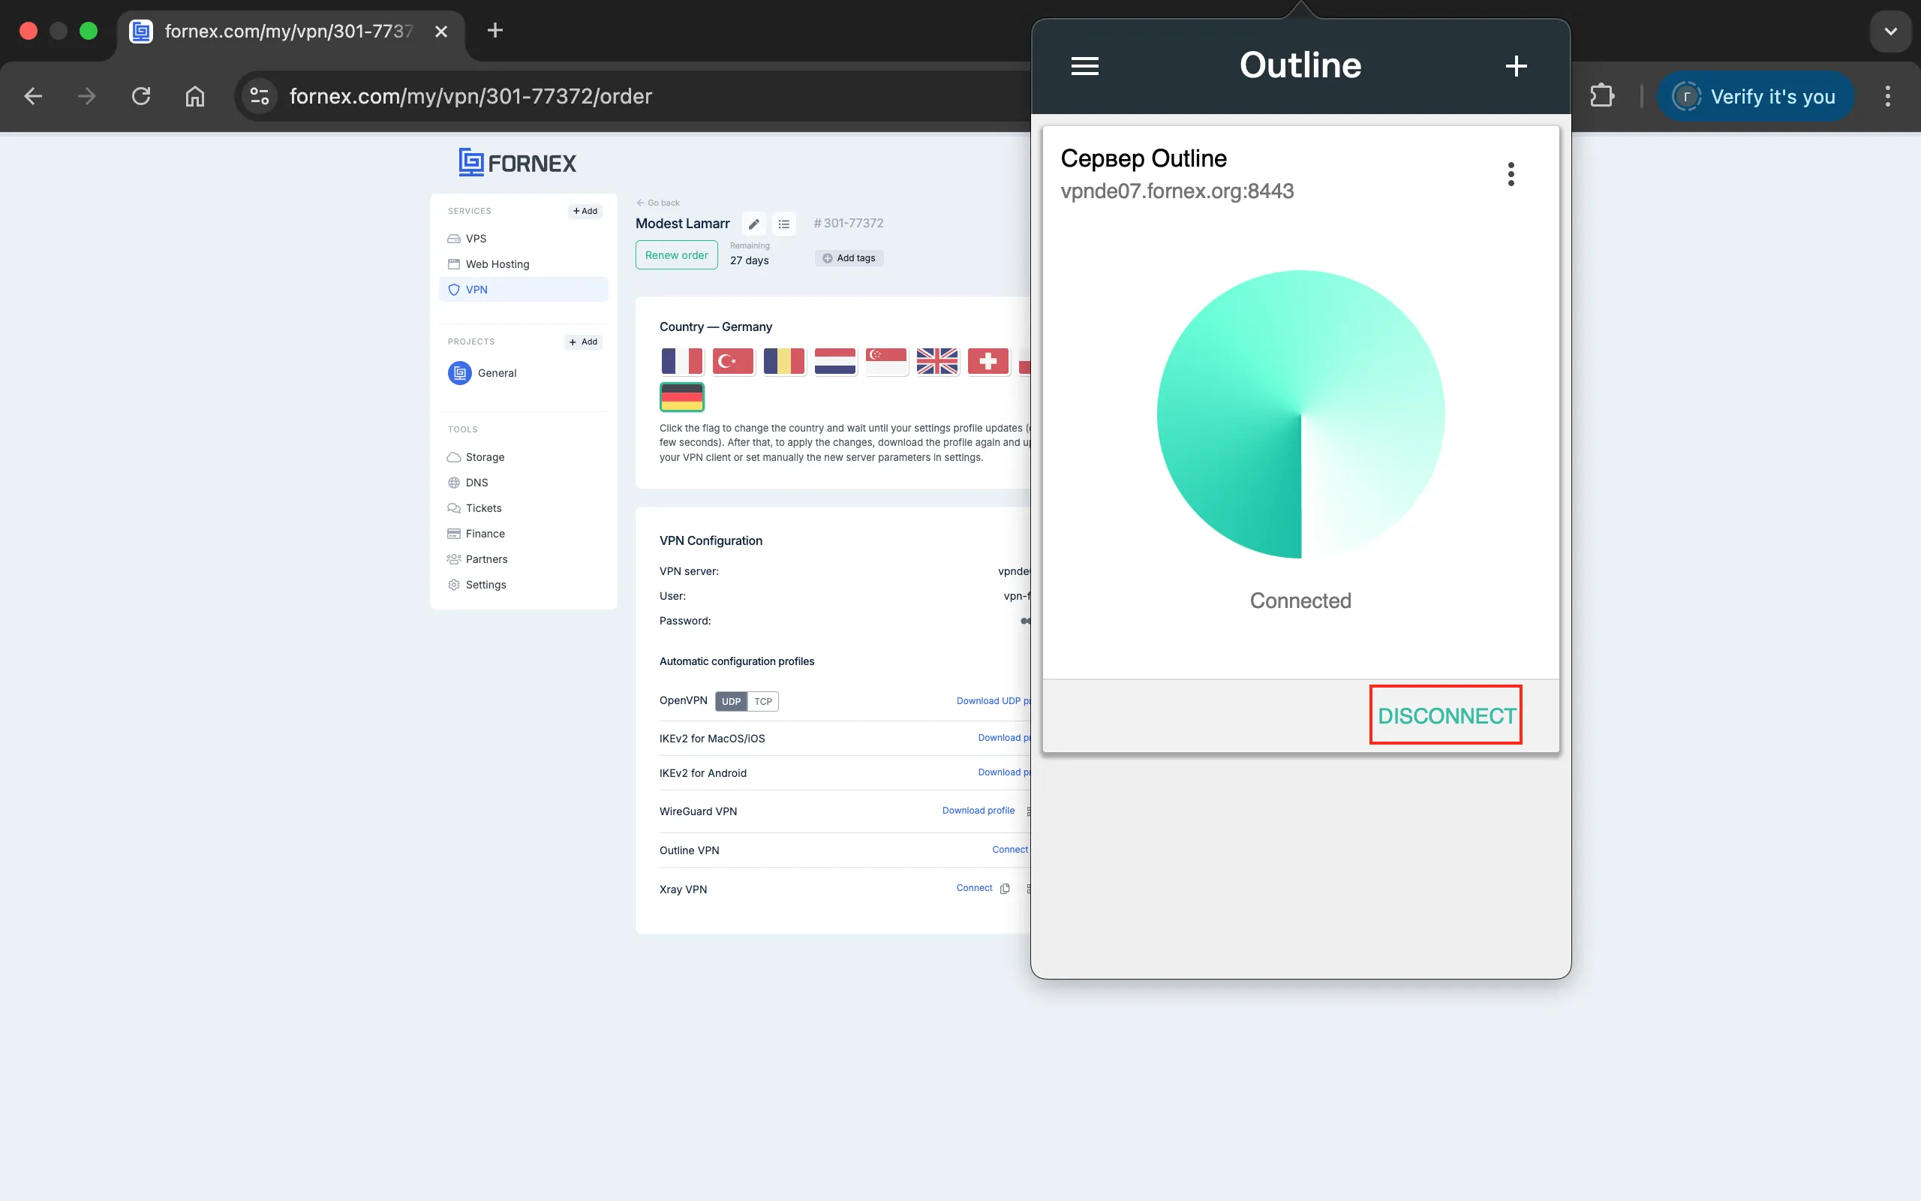Go to the browser home page icon
This screenshot has width=1921, height=1201.
[194, 96]
